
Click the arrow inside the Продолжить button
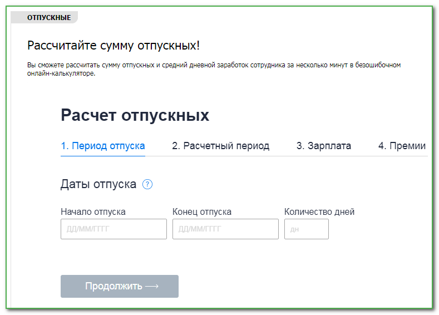coord(152,286)
